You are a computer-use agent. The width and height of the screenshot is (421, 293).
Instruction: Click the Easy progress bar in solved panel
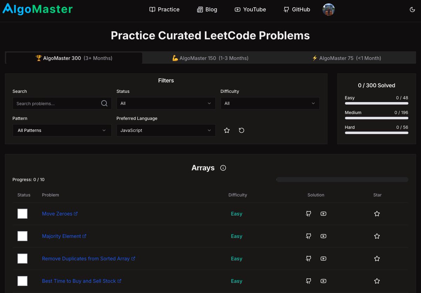click(376, 103)
